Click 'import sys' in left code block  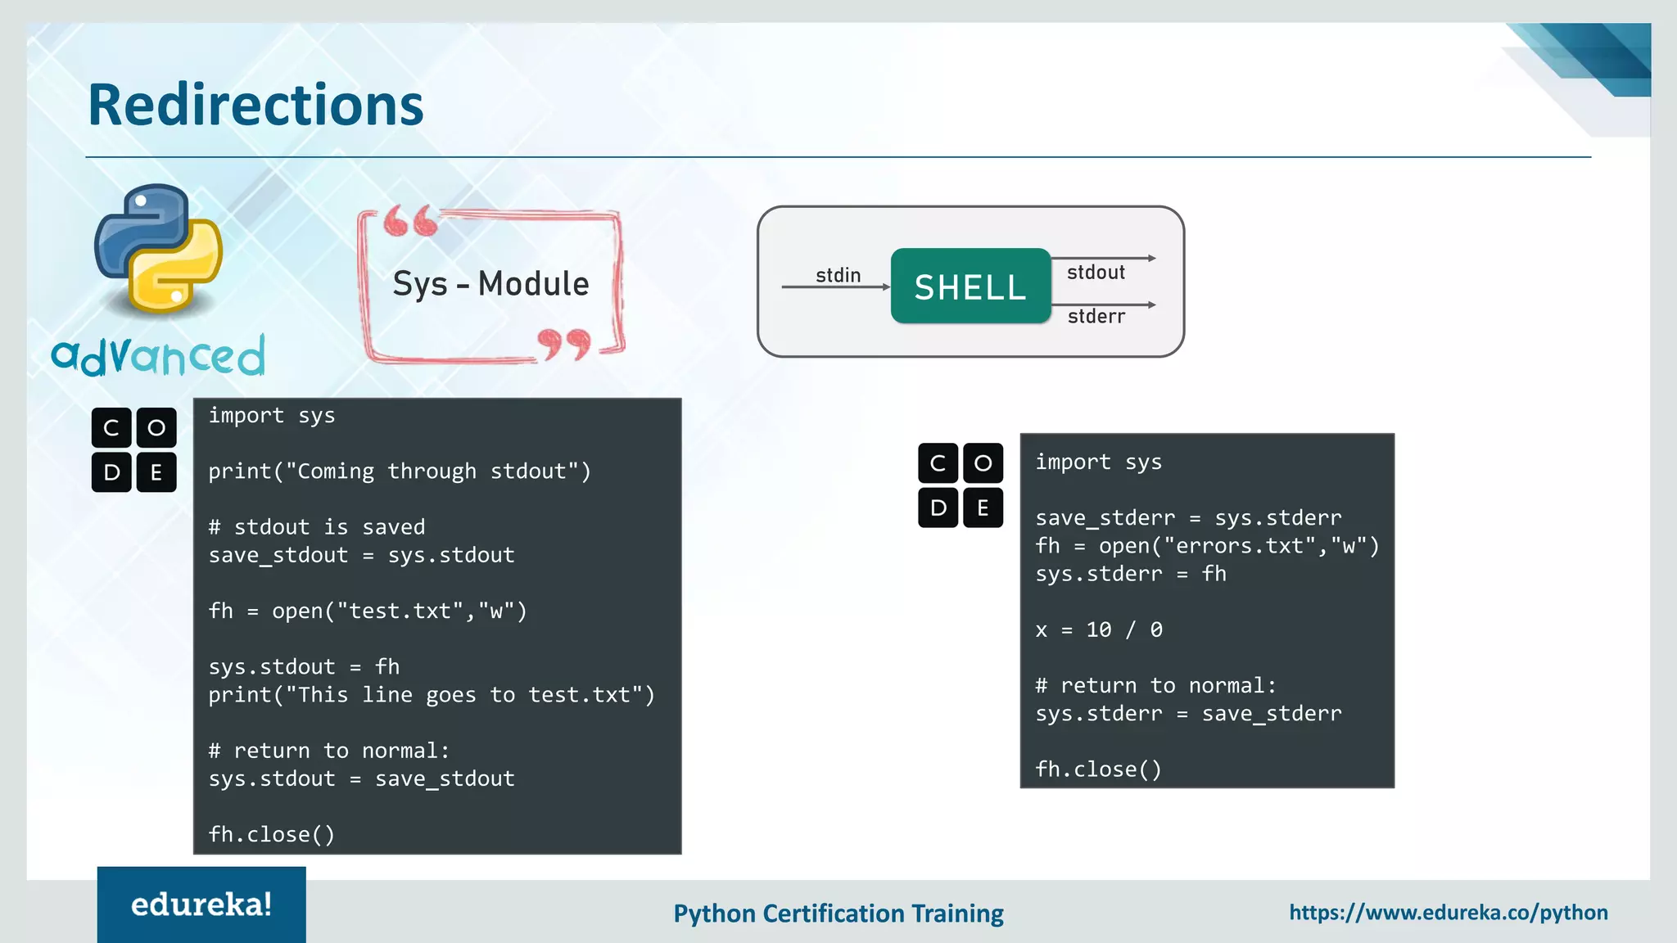coord(272,415)
